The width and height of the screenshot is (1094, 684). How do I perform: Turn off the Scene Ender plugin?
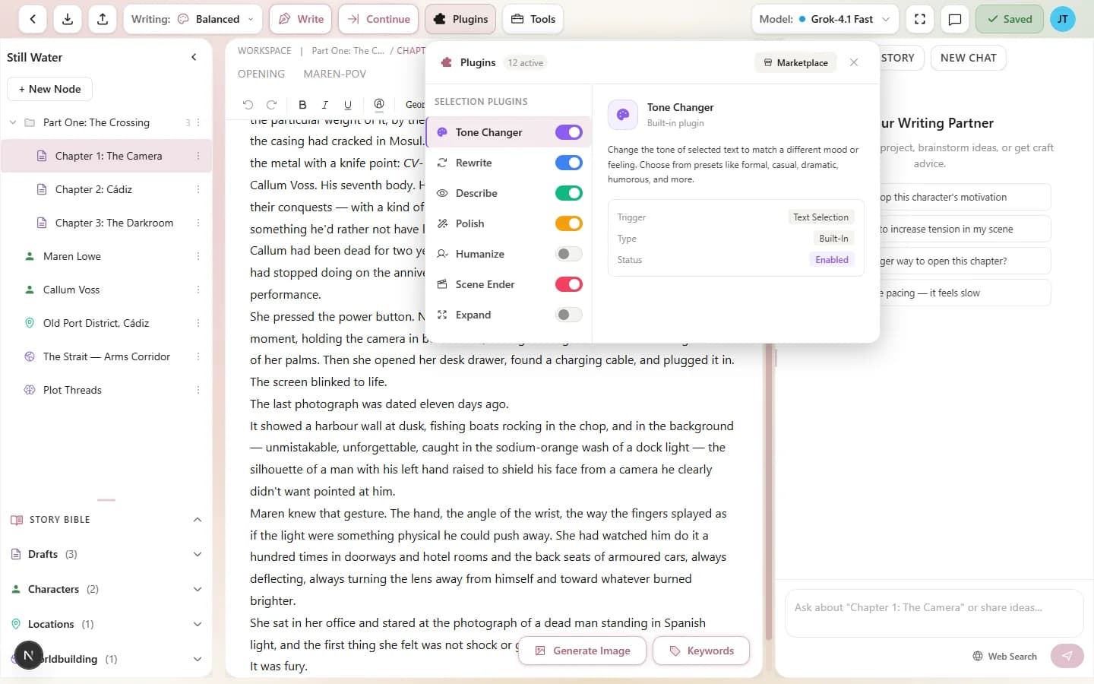(x=568, y=283)
